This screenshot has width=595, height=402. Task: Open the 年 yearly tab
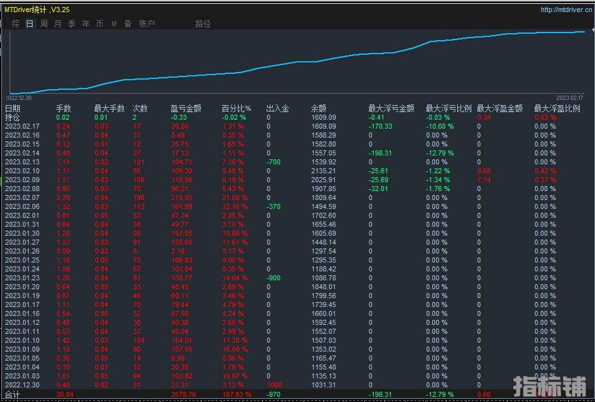pyautogui.click(x=85, y=24)
